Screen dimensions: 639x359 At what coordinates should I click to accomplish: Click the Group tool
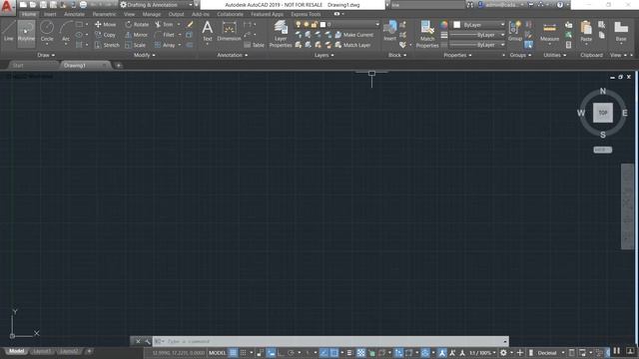point(515,31)
